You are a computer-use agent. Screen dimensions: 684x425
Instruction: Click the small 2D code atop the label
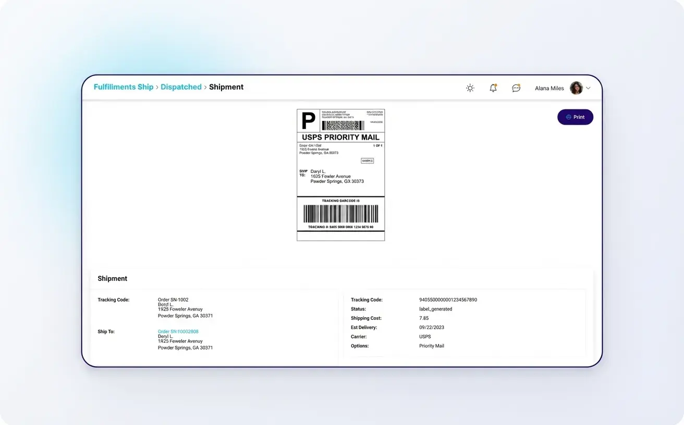[x=343, y=126]
